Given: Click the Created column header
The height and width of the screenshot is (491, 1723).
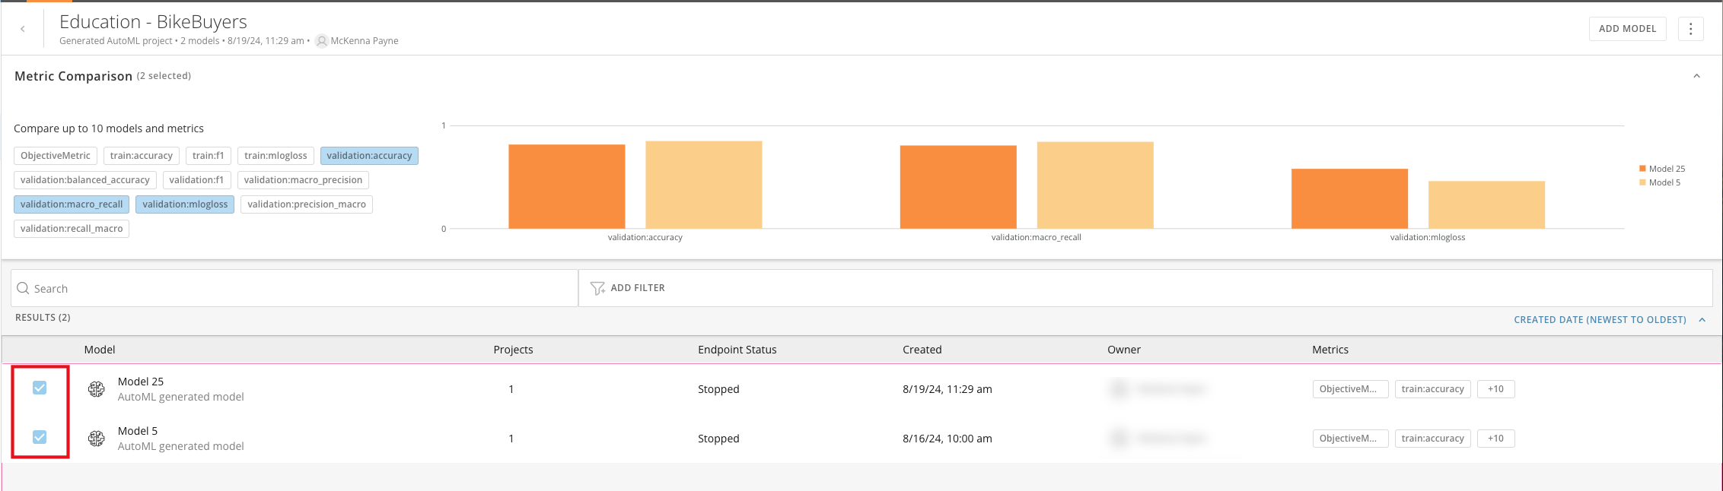Looking at the screenshot, I should pos(922,350).
